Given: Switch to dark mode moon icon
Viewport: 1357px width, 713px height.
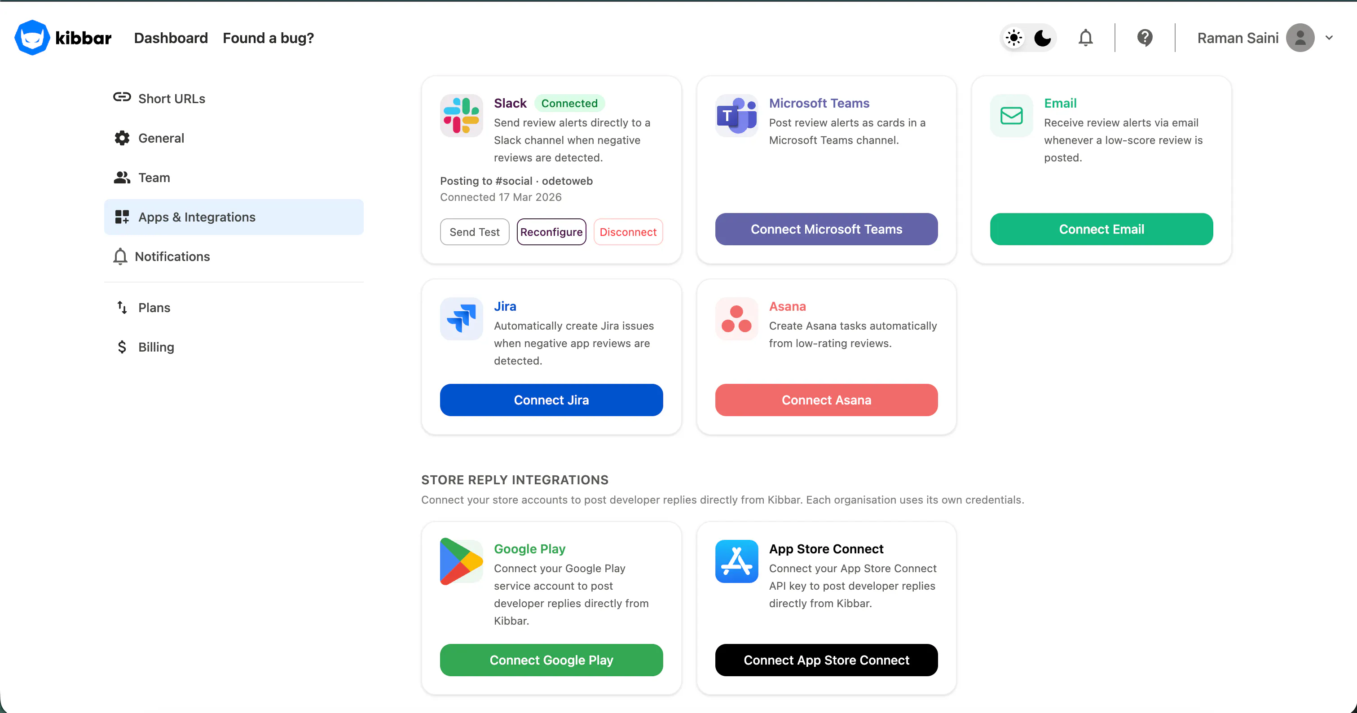Looking at the screenshot, I should point(1043,38).
